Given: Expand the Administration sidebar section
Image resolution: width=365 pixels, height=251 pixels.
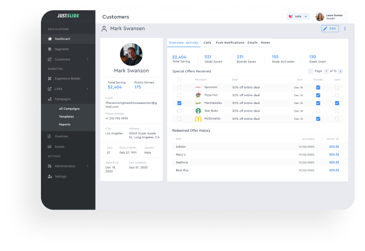Looking at the screenshot, I should coord(87,166).
